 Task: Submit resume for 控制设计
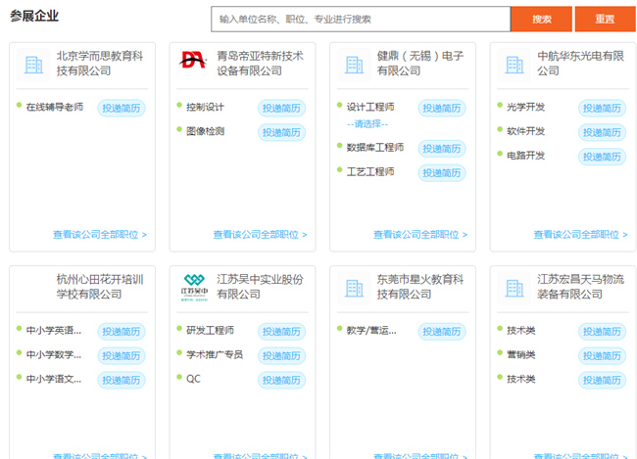tap(281, 108)
